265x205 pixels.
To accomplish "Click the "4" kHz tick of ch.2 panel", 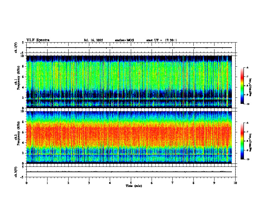I will tap(23, 143).
